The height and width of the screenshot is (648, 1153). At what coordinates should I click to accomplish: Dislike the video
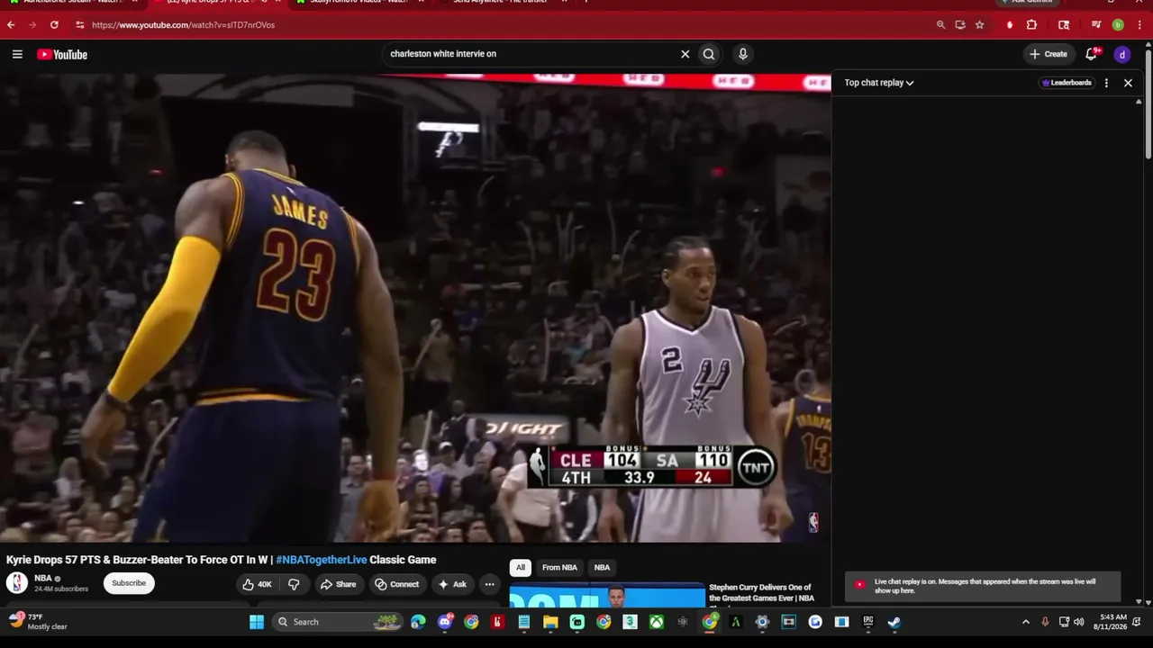tap(294, 584)
